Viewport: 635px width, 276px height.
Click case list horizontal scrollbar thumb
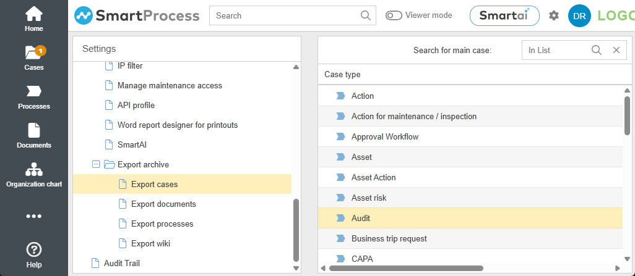pos(406,269)
